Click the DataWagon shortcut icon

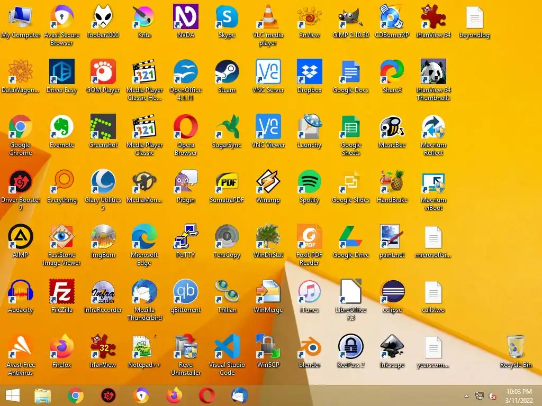[x=21, y=71]
